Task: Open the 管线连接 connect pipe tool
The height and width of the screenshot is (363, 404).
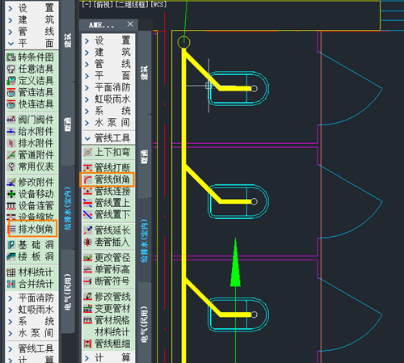Action: point(107,191)
